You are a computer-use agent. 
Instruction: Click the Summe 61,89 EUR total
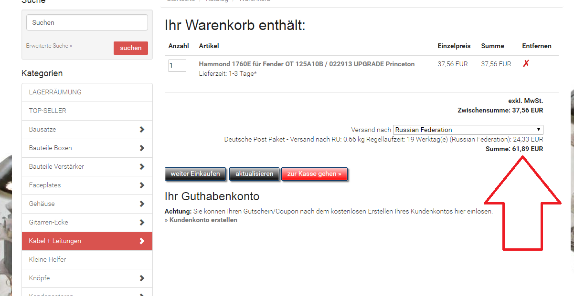[514, 149]
